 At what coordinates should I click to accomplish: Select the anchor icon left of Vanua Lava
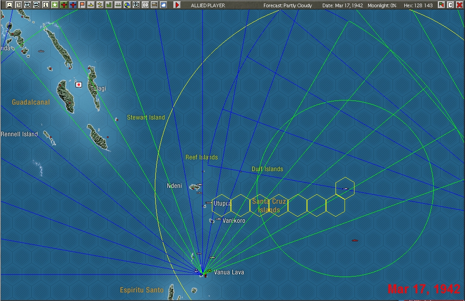click(196, 270)
